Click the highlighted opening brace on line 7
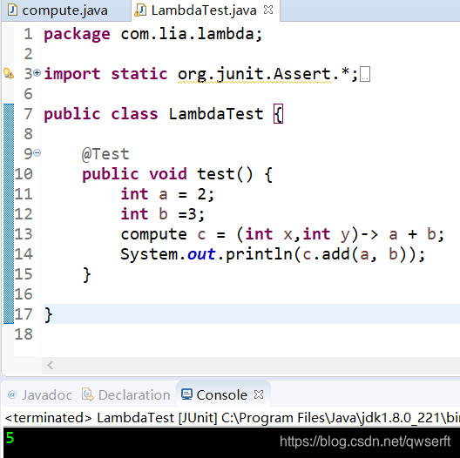The image size is (460, 458). pyautogui.click(x=278, y=114)
